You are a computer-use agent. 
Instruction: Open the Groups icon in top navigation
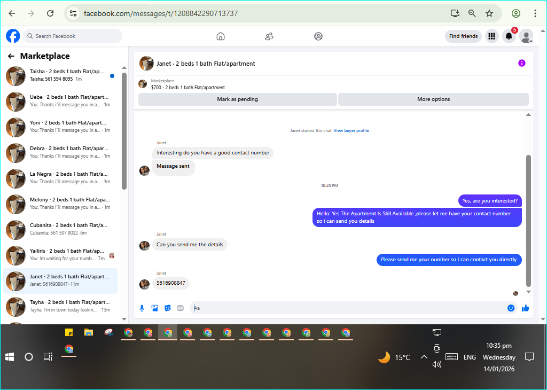(x=318, y=36)
